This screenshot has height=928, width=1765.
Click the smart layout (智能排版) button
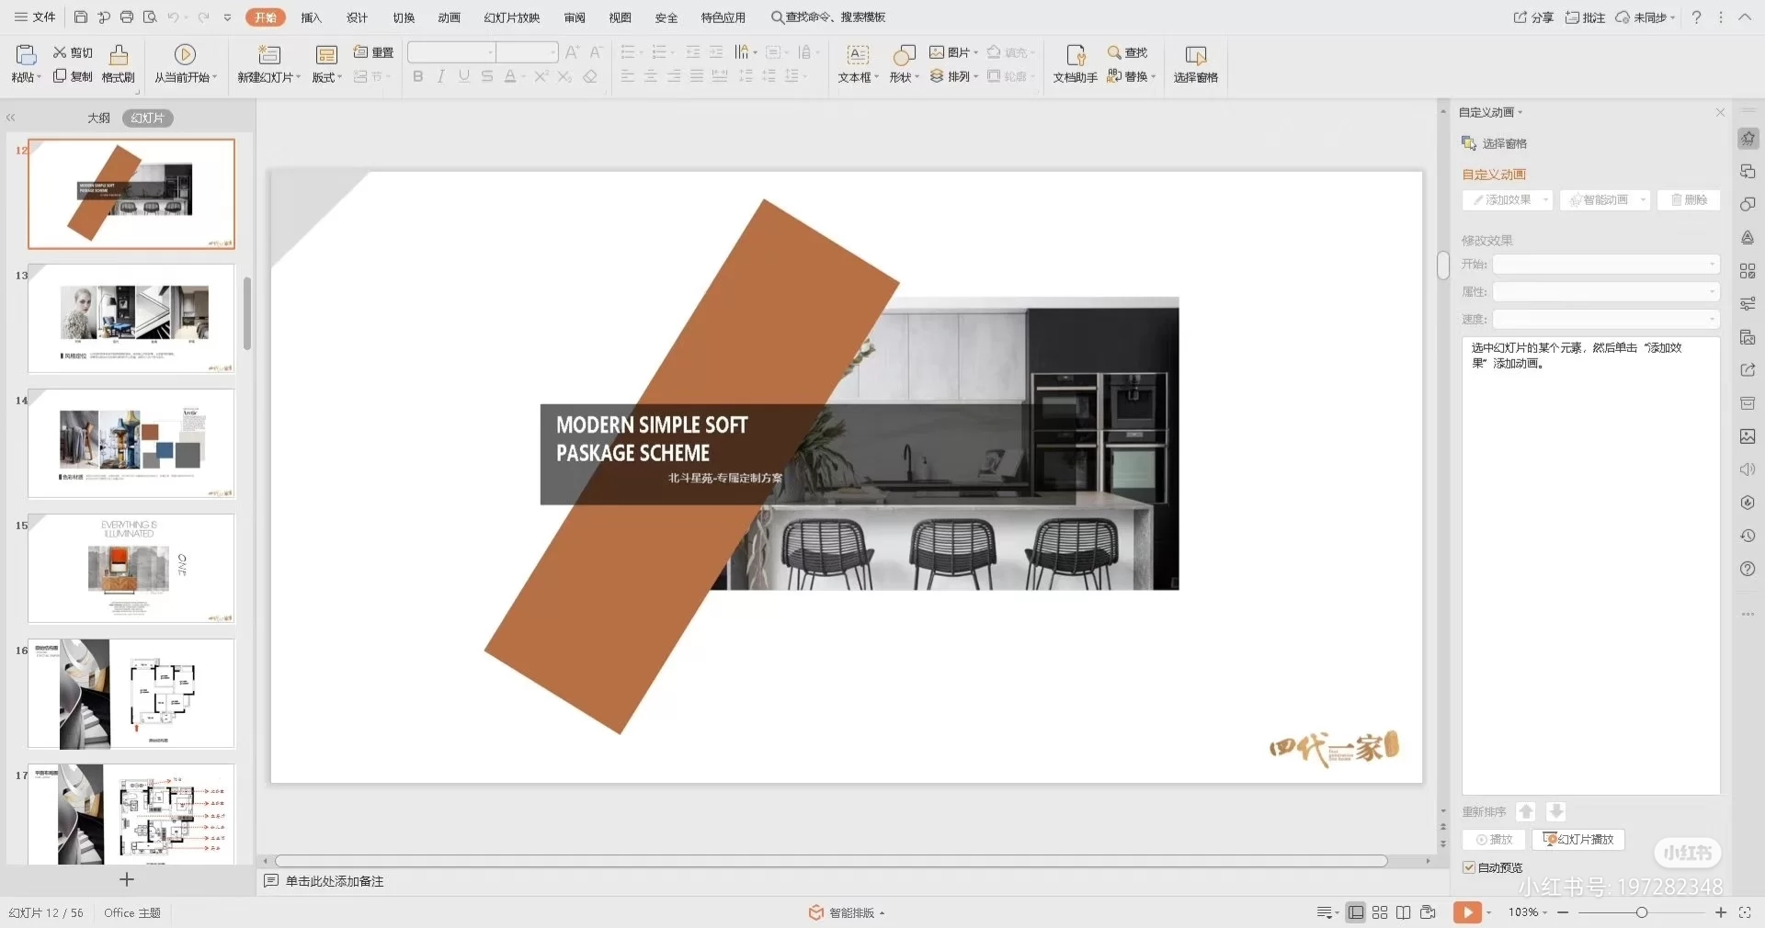pos(847,912)
